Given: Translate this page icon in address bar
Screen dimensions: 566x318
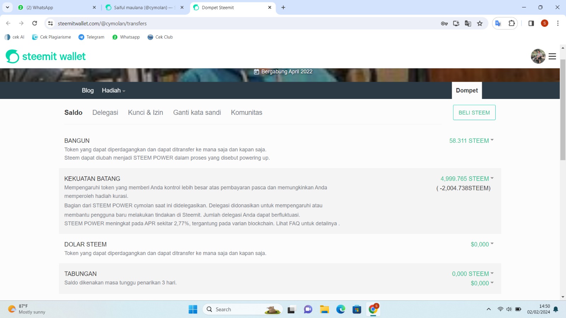Looking at the screenshot, I should point(468,23).
